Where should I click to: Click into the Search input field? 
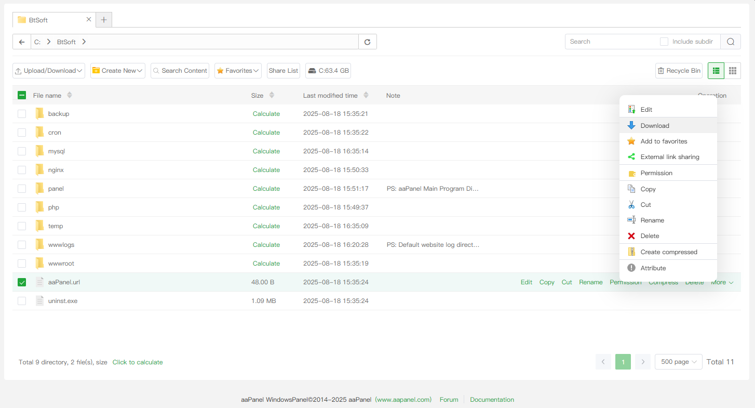610,42
